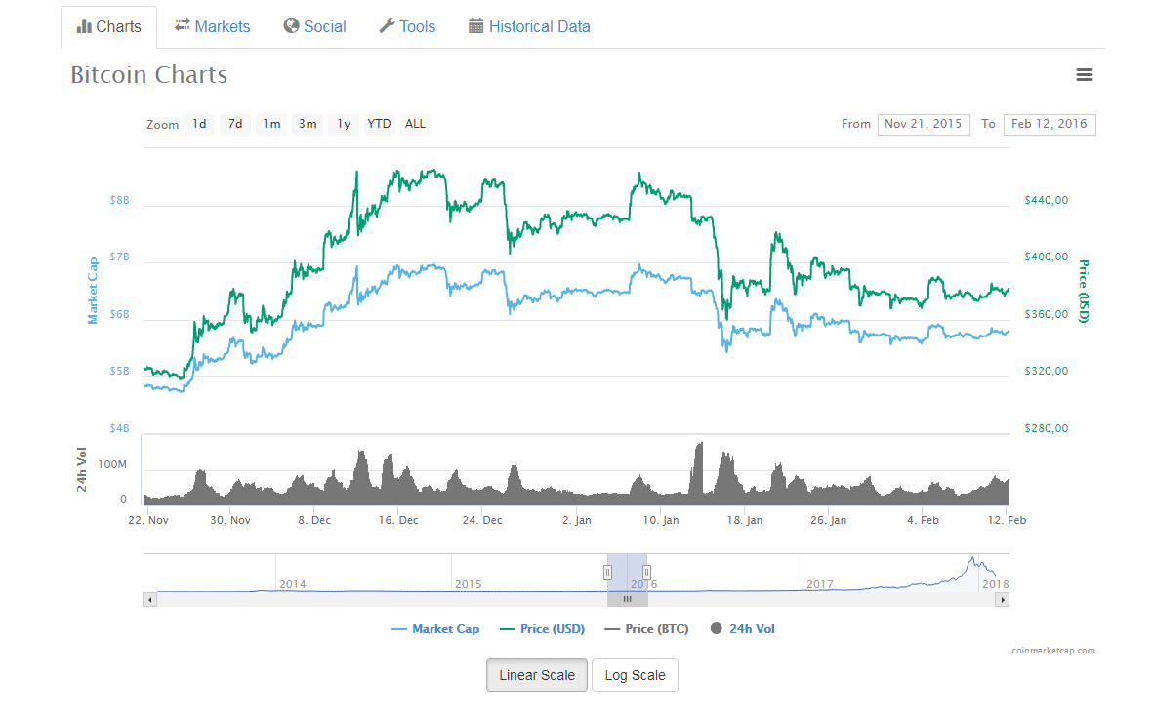
Task: Click the left navigator range handle
Action: coord(607,573)
